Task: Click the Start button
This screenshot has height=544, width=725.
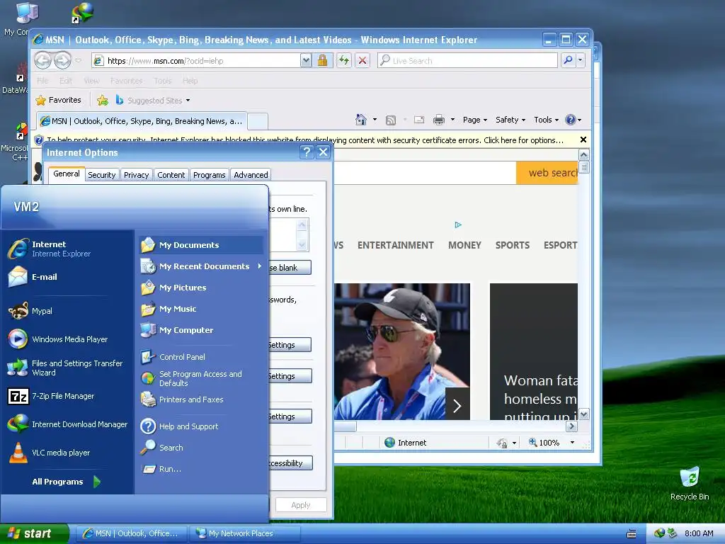Action: point(34,533)
